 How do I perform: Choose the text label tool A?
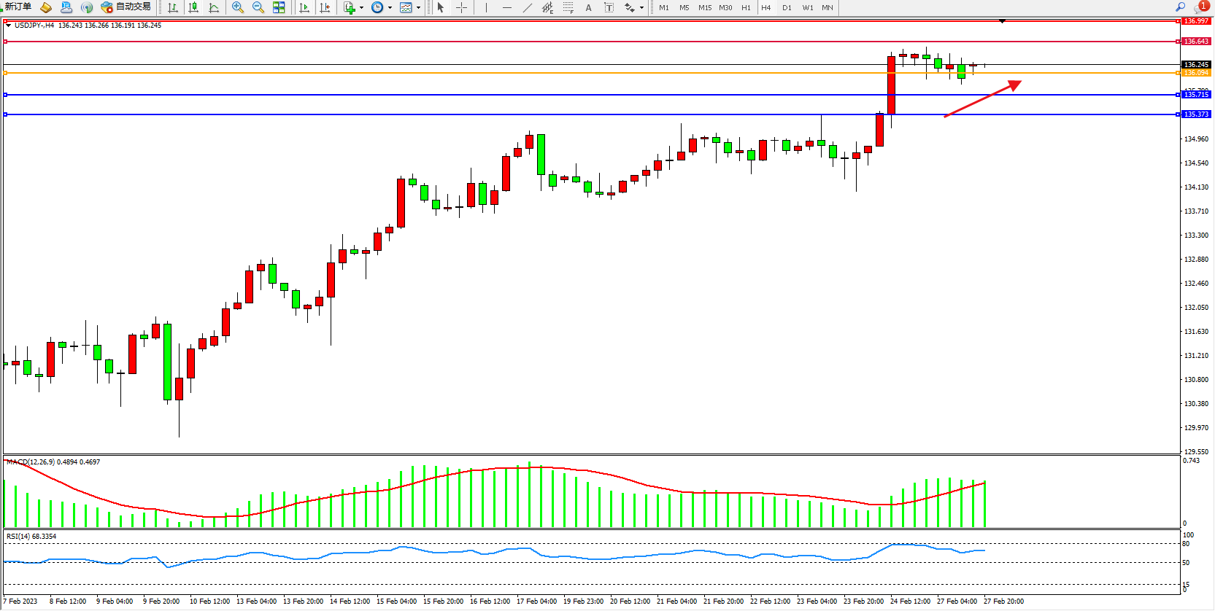tap(588, 8)
